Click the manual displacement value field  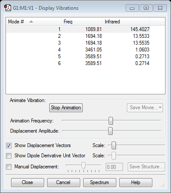coord(114,167)
